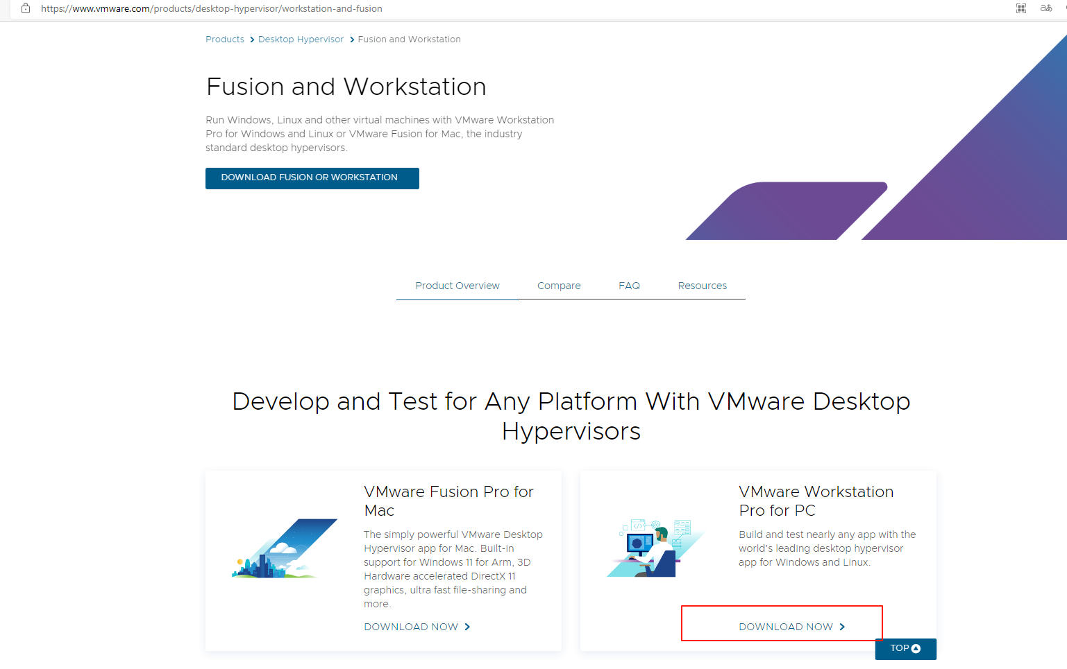Click the Download Fusion or Workstation button

312,178
